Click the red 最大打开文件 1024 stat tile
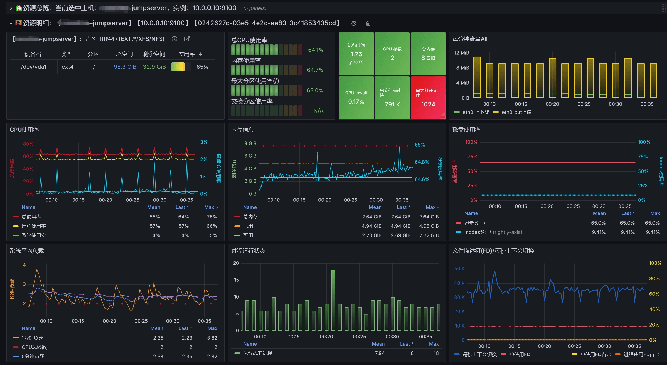Screen dimensions: 667x365 [x=428, y=98]
